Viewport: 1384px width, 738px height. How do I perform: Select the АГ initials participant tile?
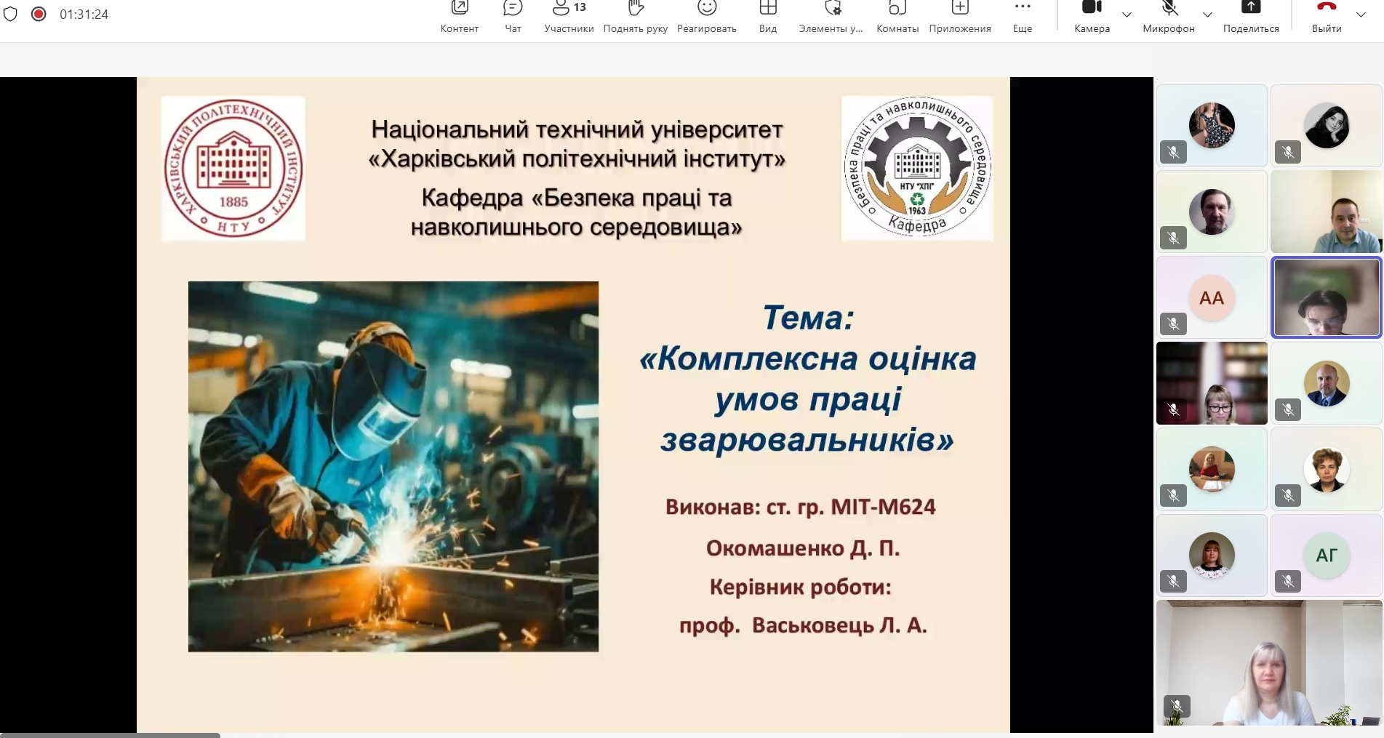1327,555
